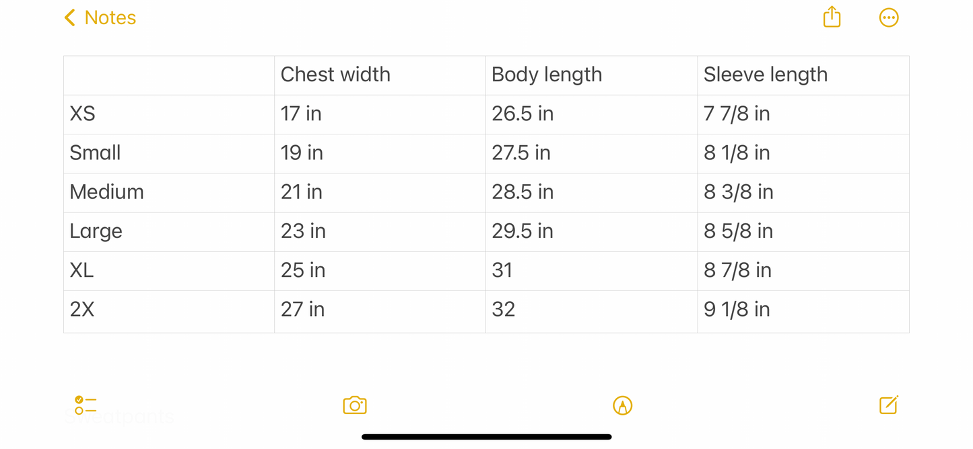Tap the Markup pen icon
The width and height of the screenshot is (973, 449).
click(x=622, y=405)
